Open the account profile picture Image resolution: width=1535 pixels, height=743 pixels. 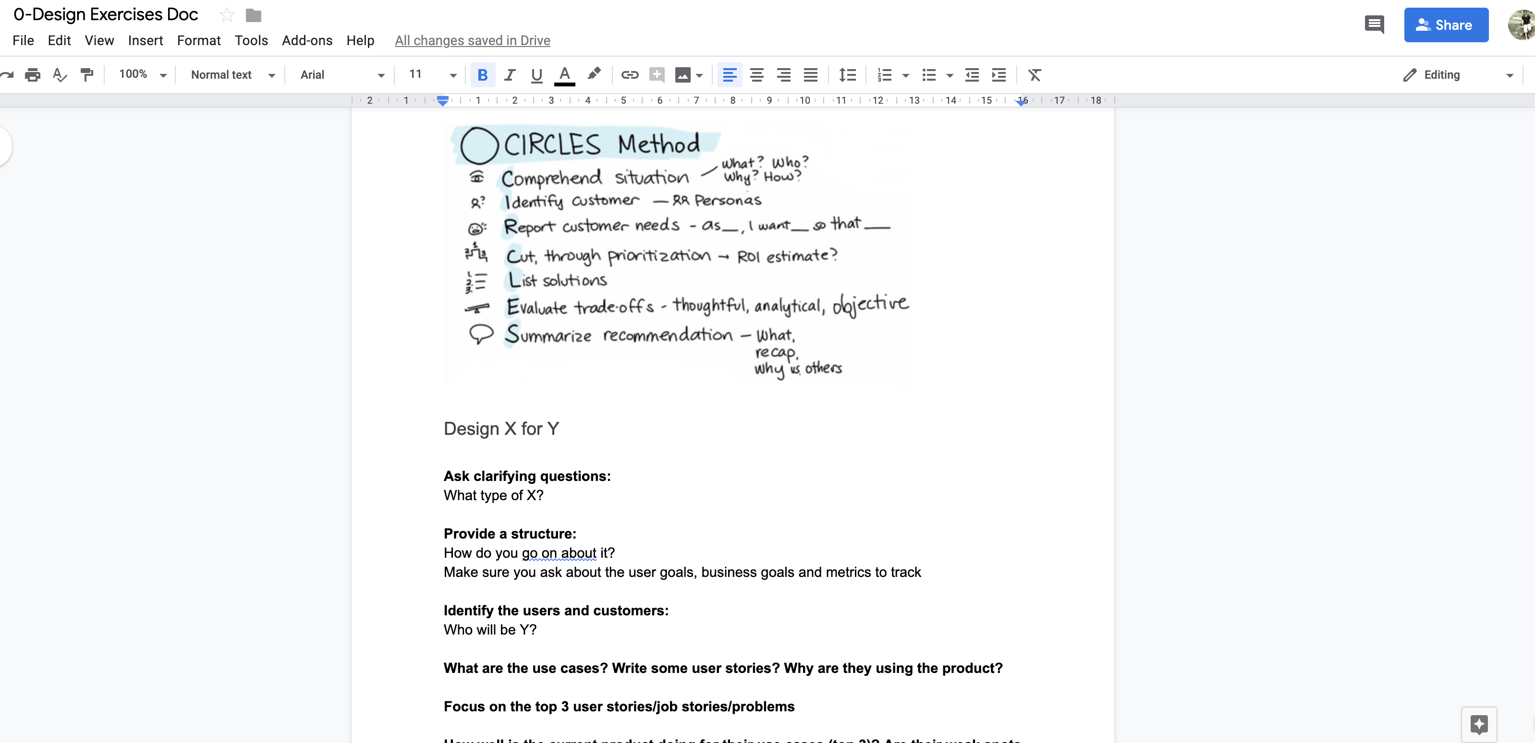(1521, 25)
